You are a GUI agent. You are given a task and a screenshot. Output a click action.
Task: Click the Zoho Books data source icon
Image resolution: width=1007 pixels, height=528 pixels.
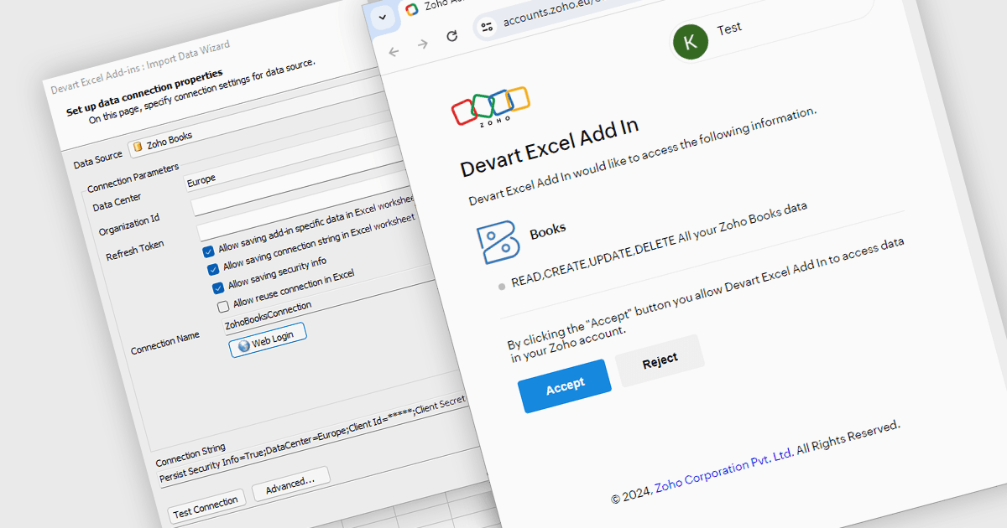138,148
